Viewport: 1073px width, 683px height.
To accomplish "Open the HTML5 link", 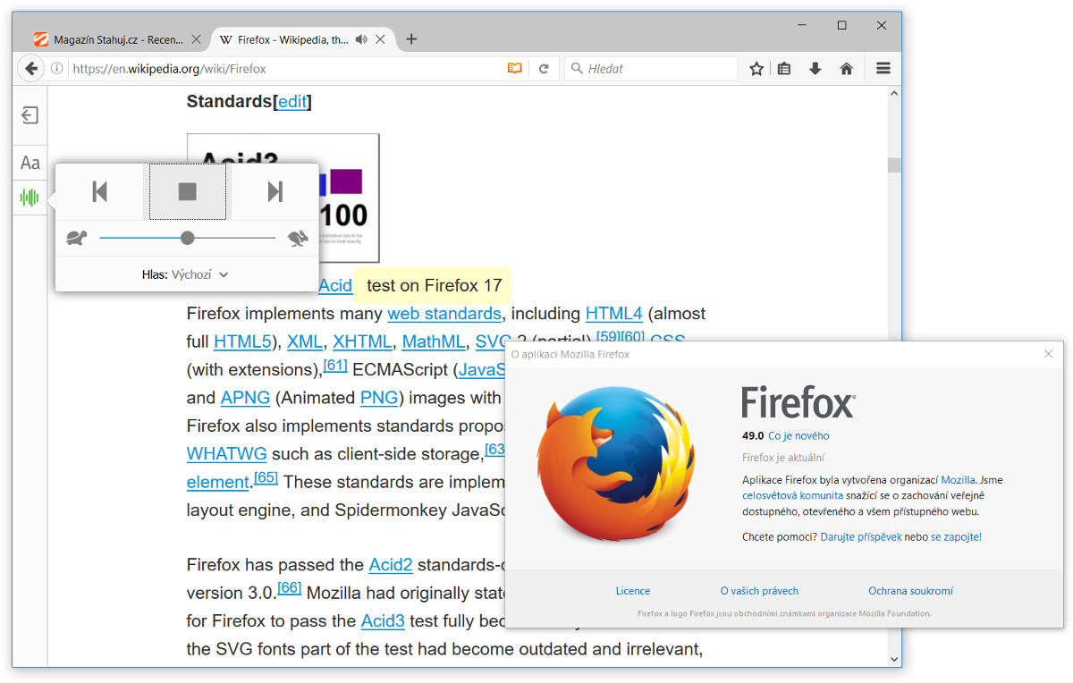I will [241, 341].
